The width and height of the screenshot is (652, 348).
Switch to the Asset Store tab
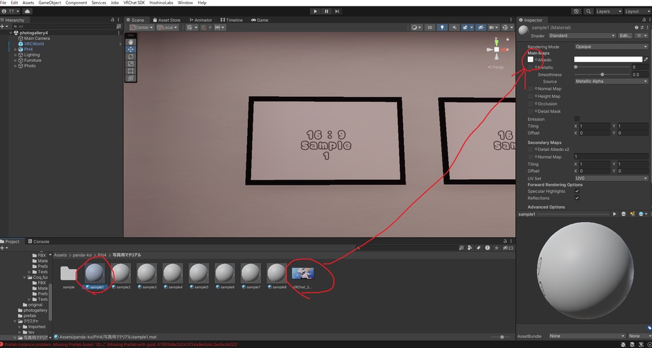(x=166, y=20)
